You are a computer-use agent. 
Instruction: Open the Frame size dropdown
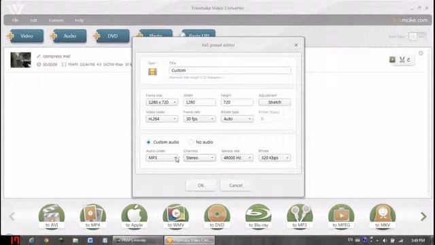coord(162,103)
